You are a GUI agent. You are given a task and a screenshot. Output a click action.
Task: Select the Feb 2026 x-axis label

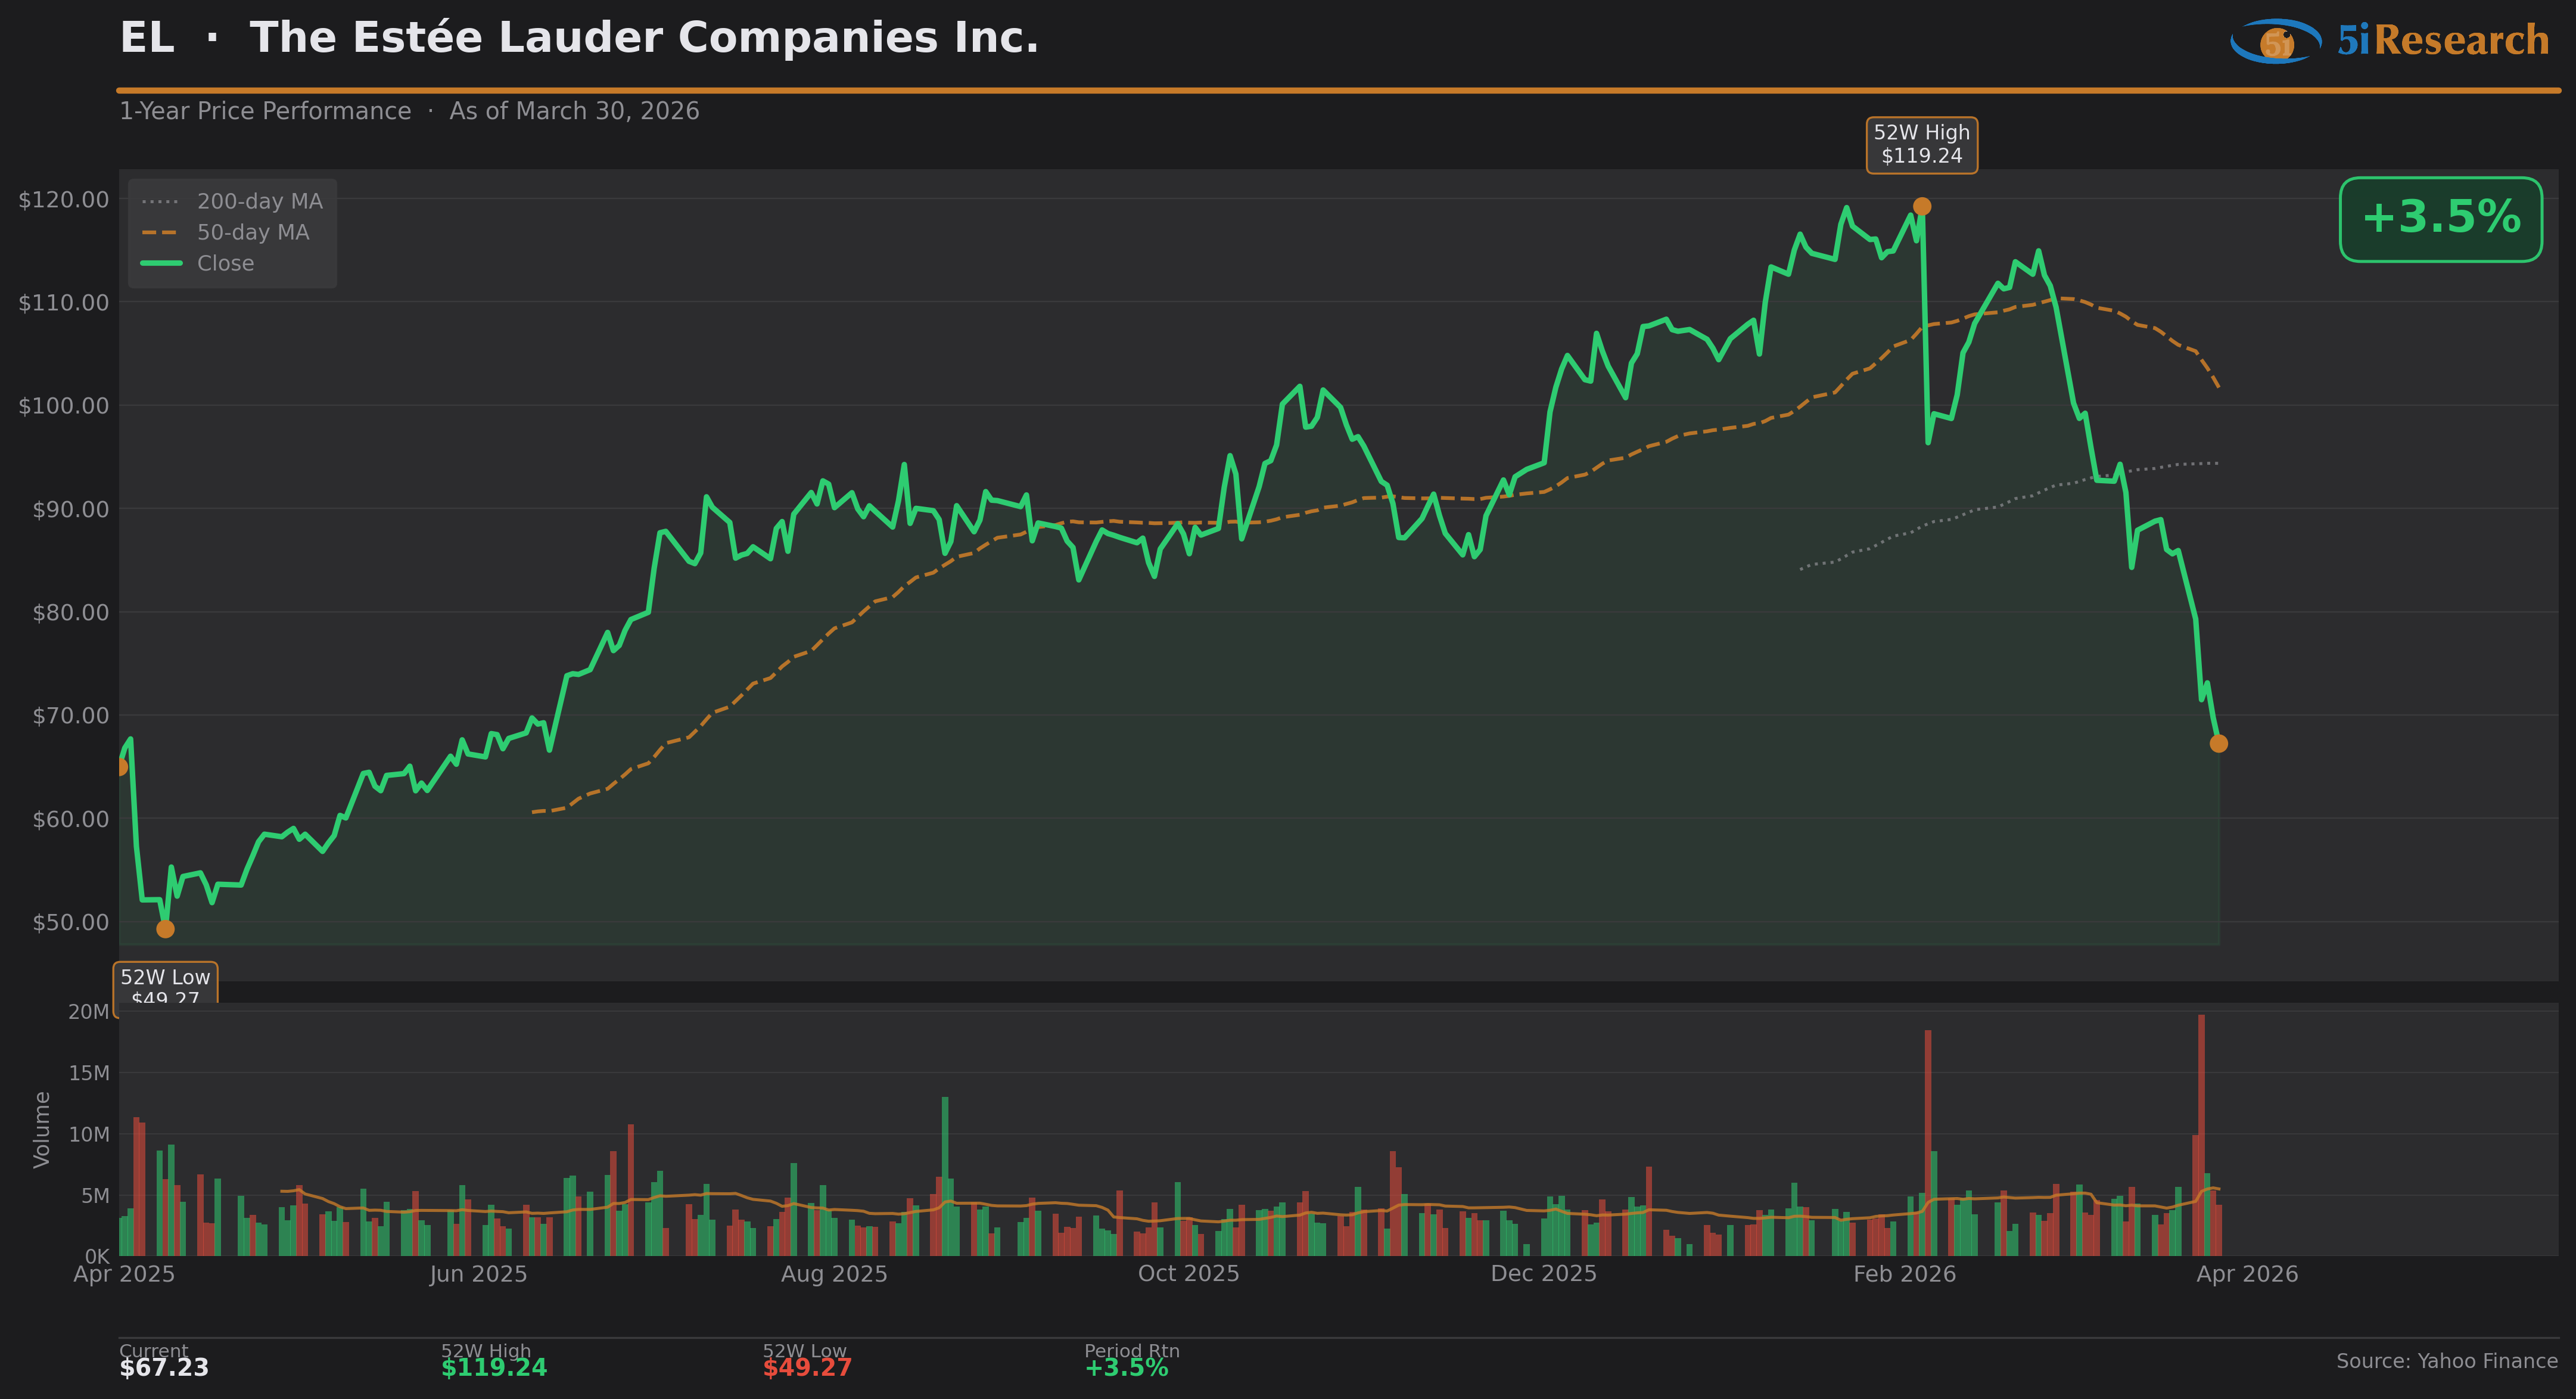point(1904,1274)
